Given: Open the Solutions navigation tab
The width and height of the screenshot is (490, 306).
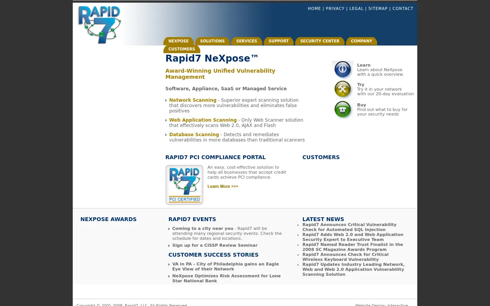Looking at the screenshot, I should tap(212, 41).
